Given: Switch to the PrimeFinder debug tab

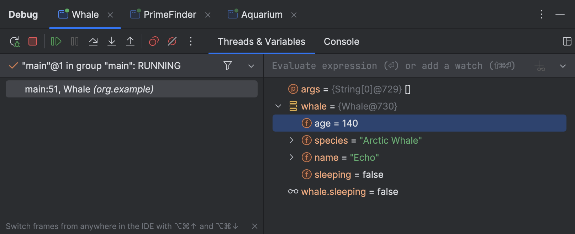Looking at the screenshot, I should (x=170, y=15).
